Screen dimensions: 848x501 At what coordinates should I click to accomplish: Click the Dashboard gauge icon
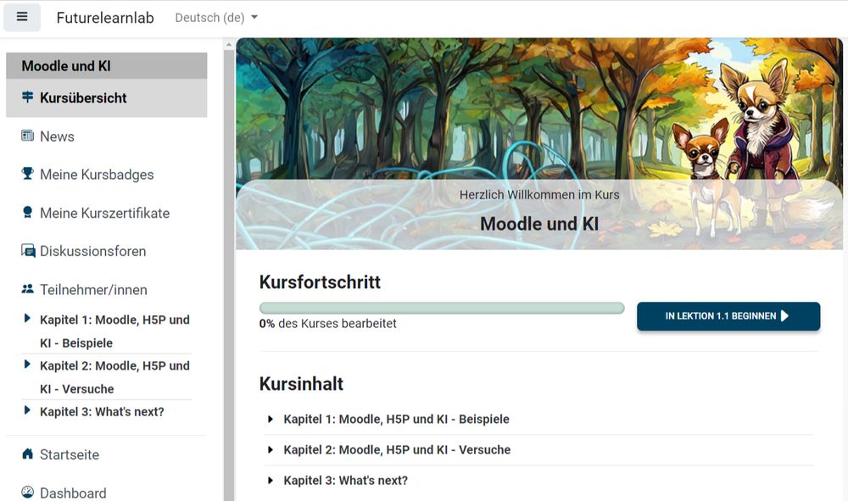coord(27,492)
